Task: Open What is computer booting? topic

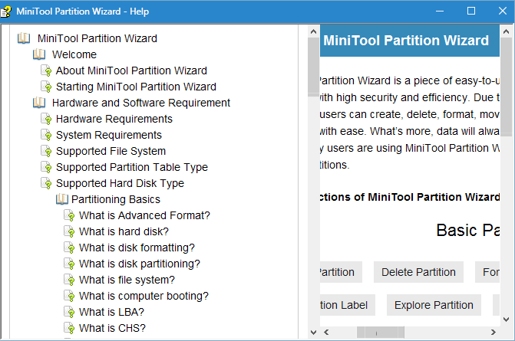Action: 144,296
